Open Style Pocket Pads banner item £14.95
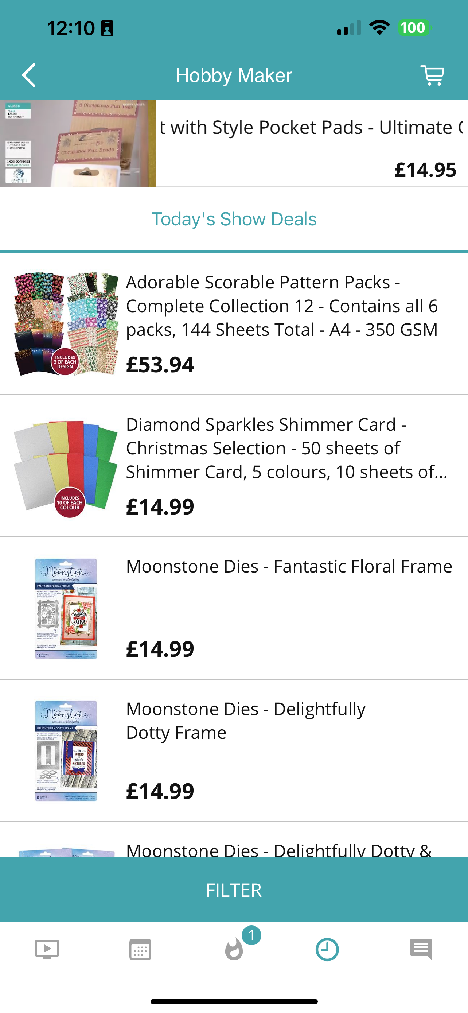Screen dimensions: 468x1013 tap(312, 144)
